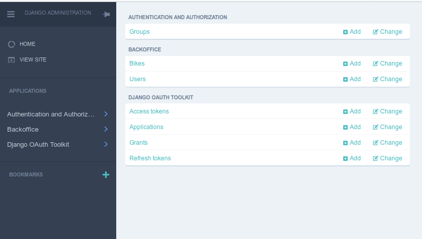Viewport: 422px width, 239px height.
Task: Click the Add plus icon for Grants
Action: pos(345,143)
